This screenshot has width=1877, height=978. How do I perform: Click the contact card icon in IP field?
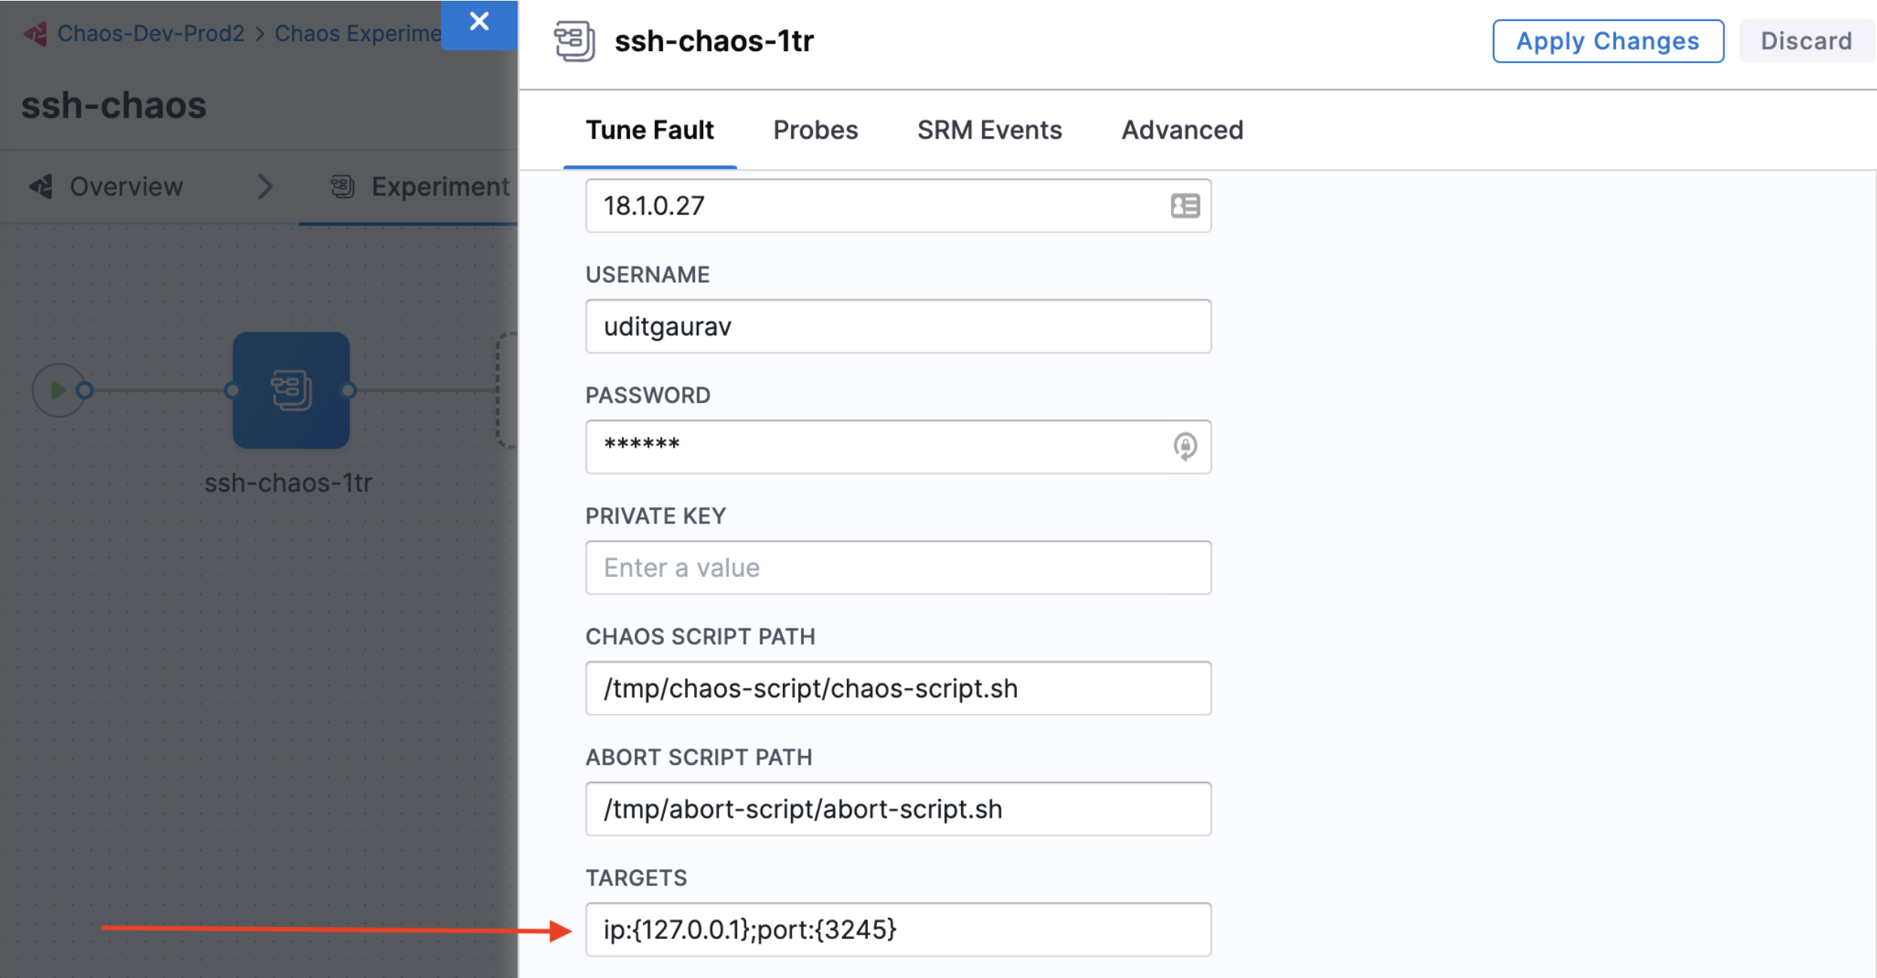pyautogui.click(x=1185, y=205)
